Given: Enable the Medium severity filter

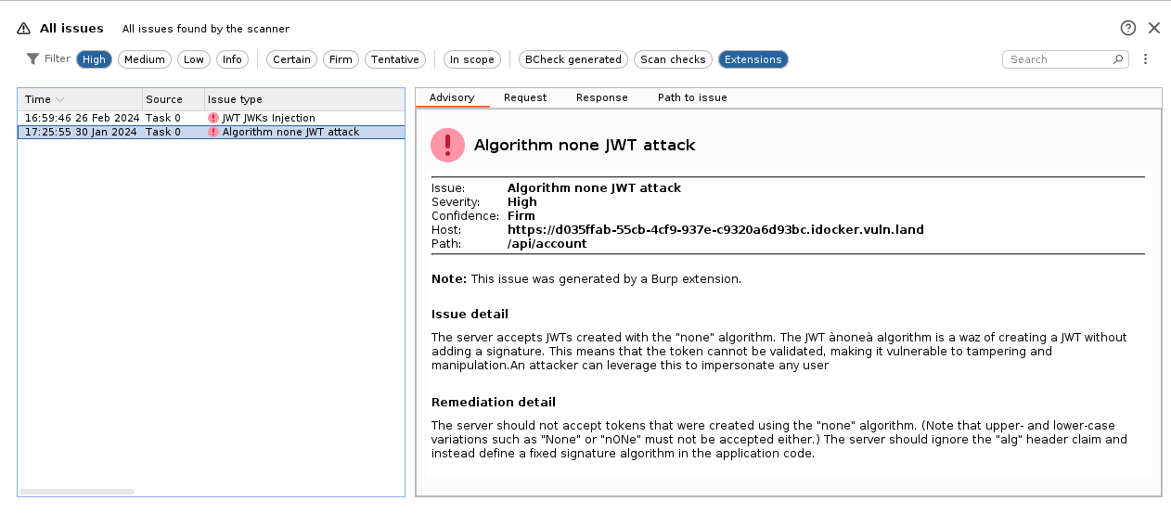Looking at the screenshot, I should coord(144,59).
